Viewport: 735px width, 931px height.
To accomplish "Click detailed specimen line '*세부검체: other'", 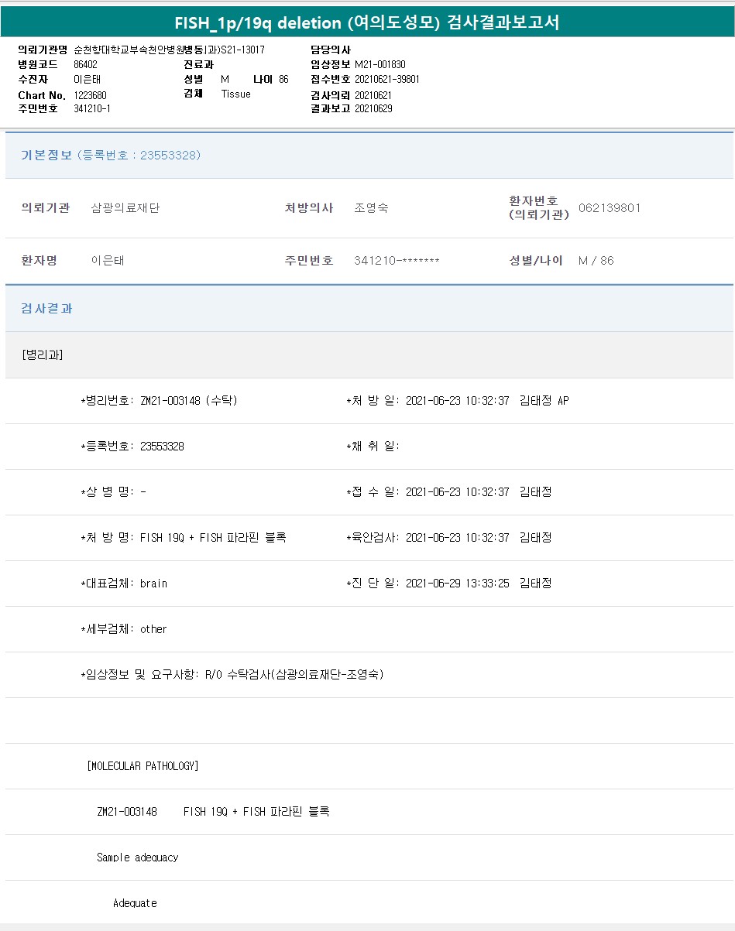I will [x=124, y=629].
